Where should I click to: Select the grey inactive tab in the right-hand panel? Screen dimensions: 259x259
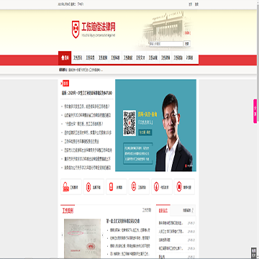coord(187,211)
